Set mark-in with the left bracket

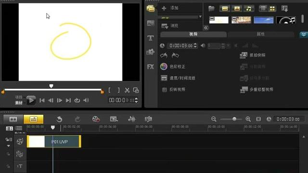109,90
